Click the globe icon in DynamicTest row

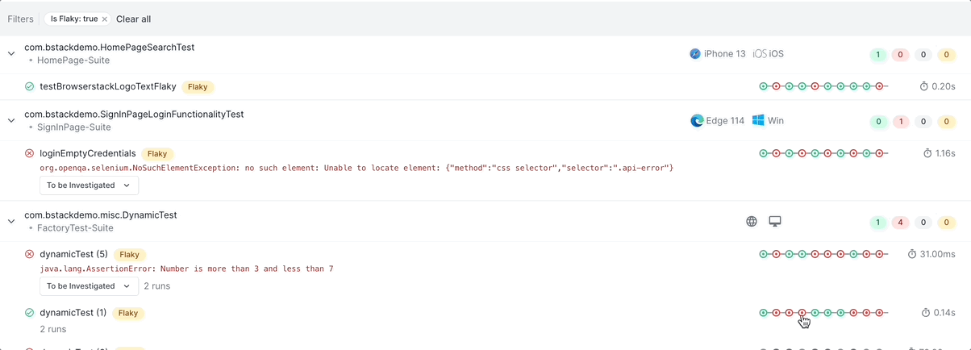[x=752, y=221]
